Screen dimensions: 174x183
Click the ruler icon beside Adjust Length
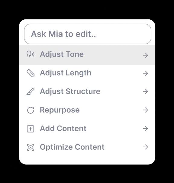[31, 73]
